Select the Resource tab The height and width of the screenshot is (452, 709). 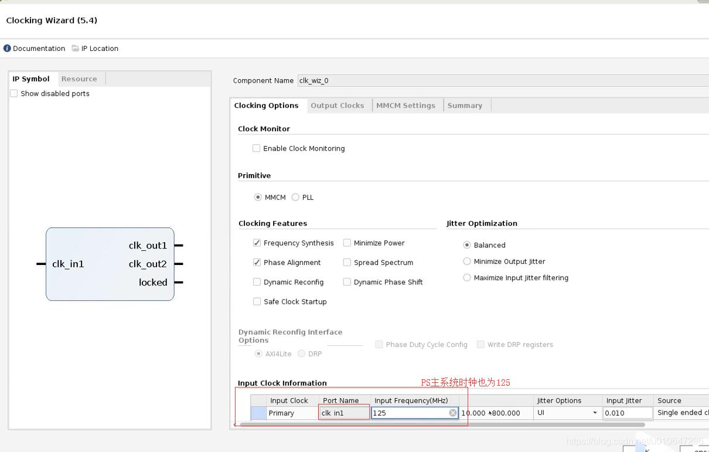click(x=79, y=79)
